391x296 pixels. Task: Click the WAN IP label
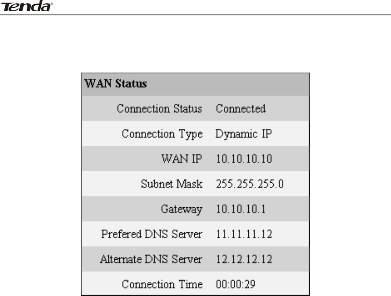pyautogui.click(x=181, y=159)
